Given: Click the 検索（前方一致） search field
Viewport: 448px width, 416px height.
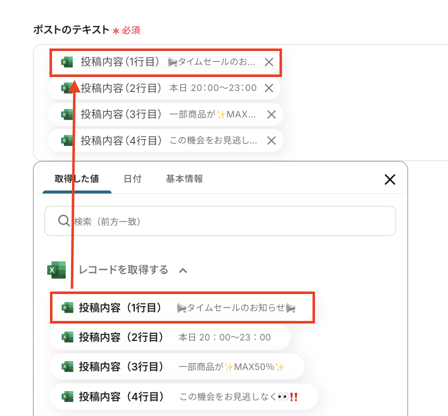Looking at the screenshot, I should pos(220,221).
